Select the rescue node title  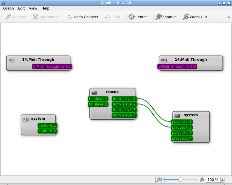click(112, 92)
